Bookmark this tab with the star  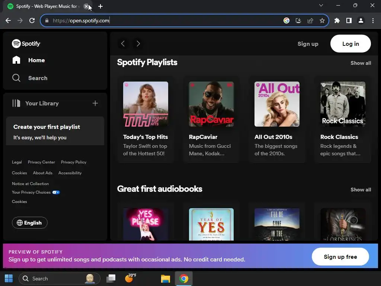coord(322,21)
